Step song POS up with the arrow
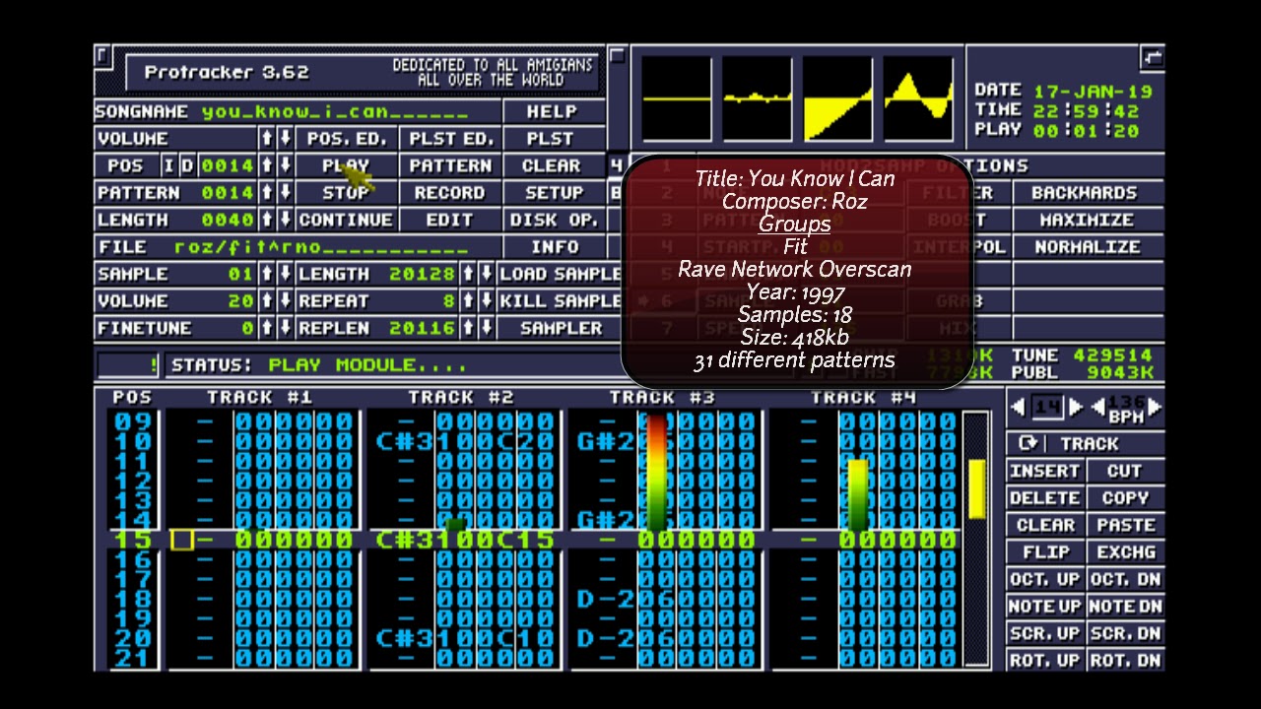The image size is (1261, 709). pyautogui.click(x=266, y=165)
